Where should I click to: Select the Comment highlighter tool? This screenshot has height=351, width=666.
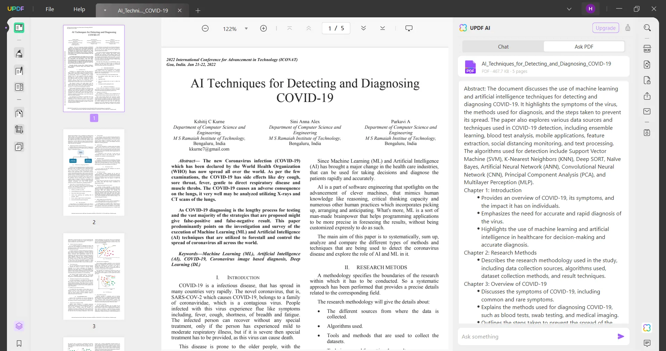pyautogui.click(x=19, y=53)
